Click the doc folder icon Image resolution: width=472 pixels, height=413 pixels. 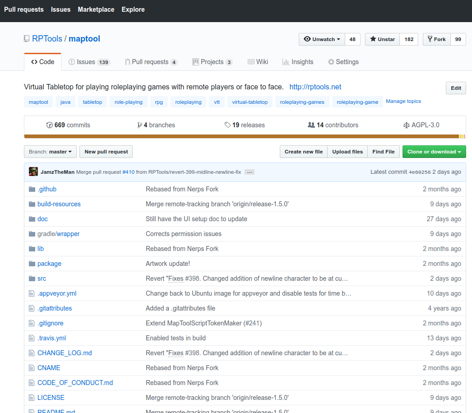32,219
